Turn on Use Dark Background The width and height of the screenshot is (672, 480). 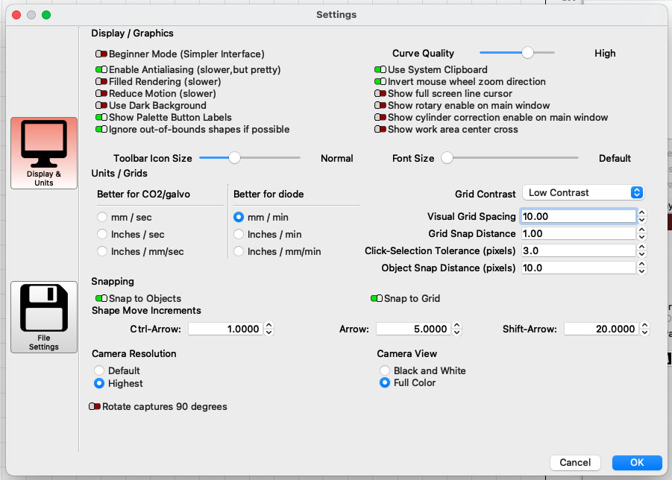[101, 105]
